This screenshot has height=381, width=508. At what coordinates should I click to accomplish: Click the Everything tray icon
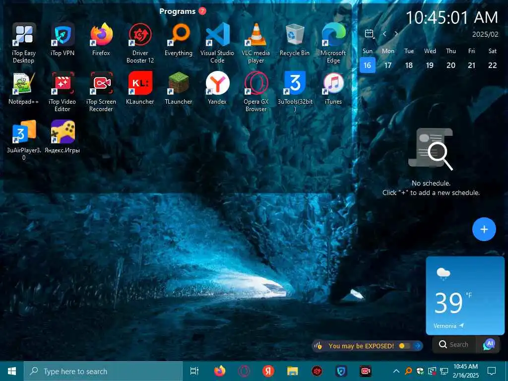tap(409, 371)
